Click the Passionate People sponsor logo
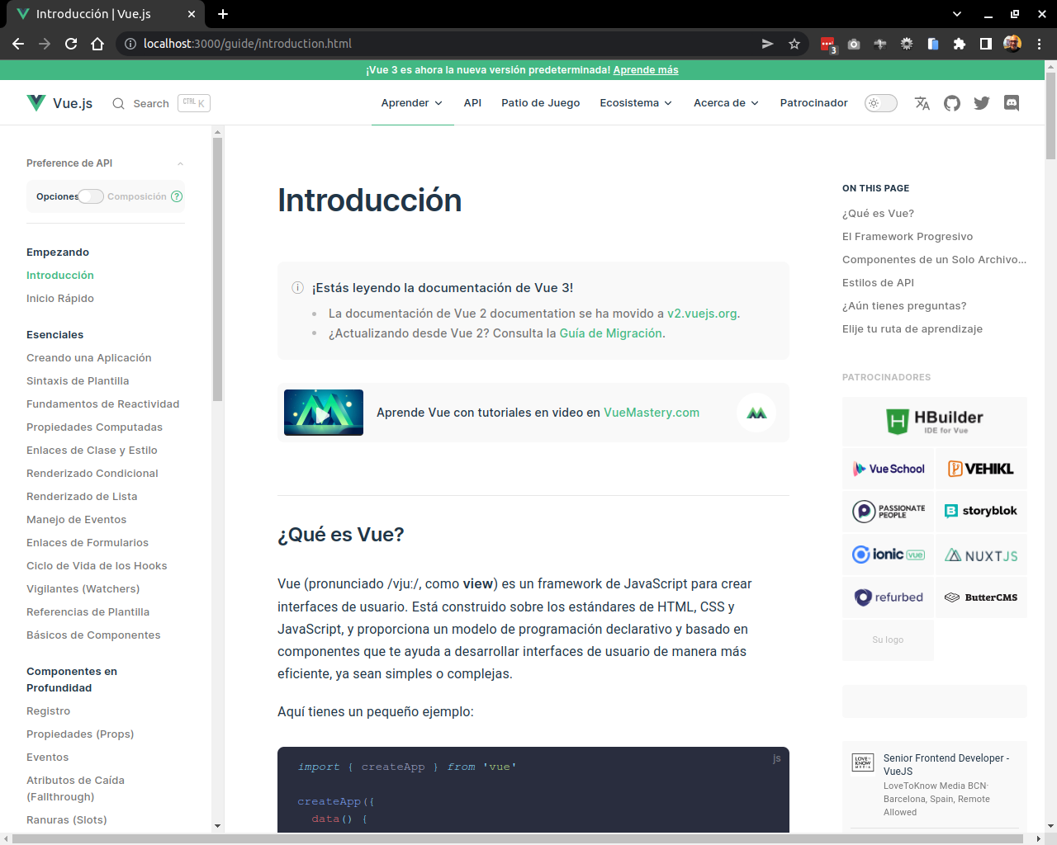Image resolution: width=1057 pixels, height=845 pixels. 889,511
